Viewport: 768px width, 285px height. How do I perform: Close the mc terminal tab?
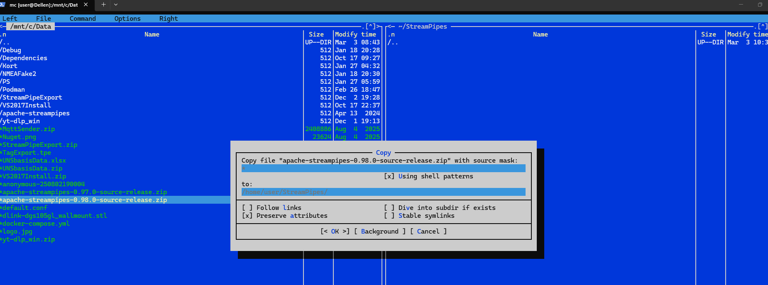86,5
